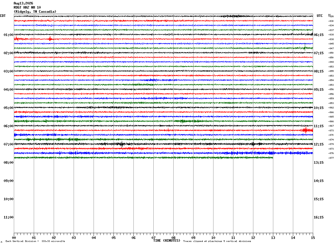Click the '01:00' CDT hour label
The image size is (335, 245).
8,35
